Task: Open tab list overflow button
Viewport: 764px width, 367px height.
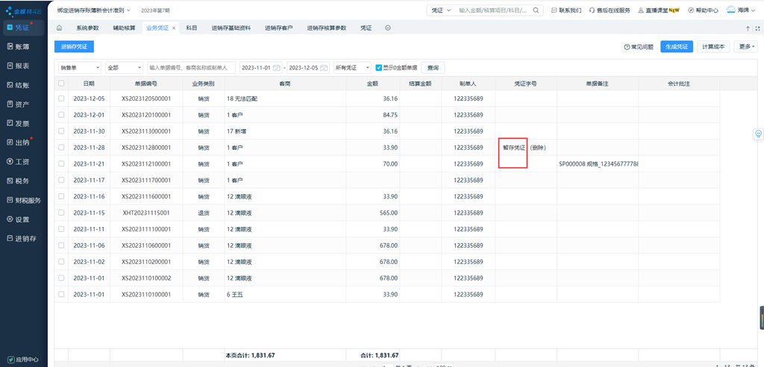Action: click(388, 28)
